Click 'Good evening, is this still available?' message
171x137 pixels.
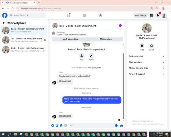74,76
